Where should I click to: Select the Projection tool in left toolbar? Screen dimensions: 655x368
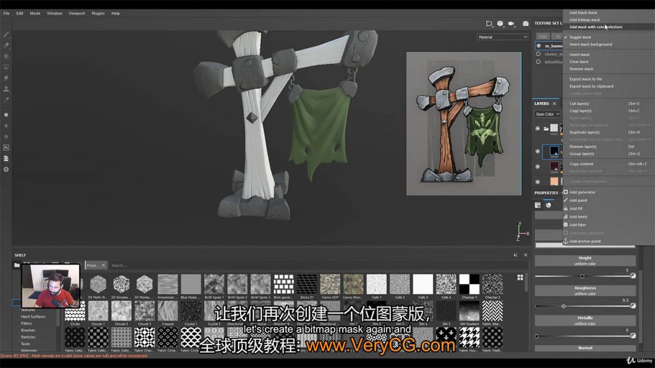[x=6, y=56]
